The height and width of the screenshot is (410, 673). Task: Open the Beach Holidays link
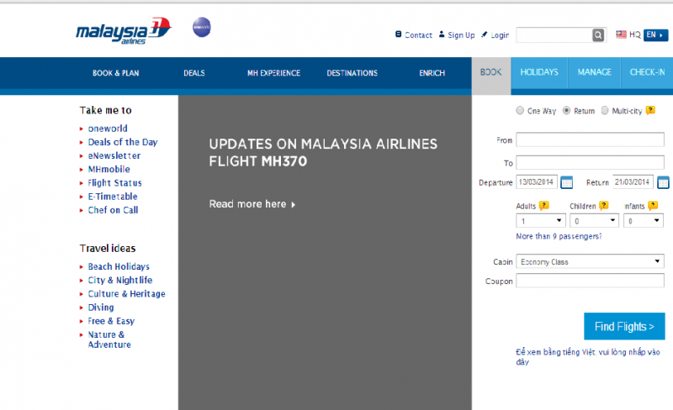119,267
